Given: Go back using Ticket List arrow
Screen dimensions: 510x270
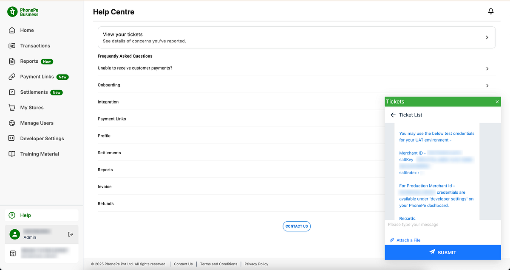Looking at the screenshot, I should 393,115.
